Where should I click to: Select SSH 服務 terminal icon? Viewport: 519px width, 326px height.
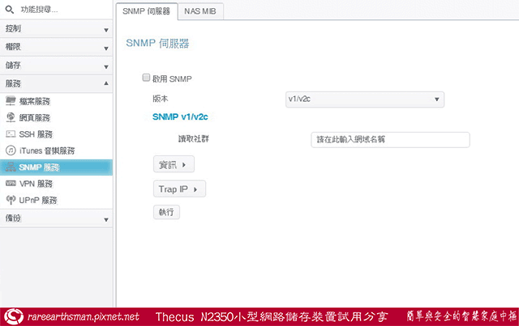coord(11,134)
